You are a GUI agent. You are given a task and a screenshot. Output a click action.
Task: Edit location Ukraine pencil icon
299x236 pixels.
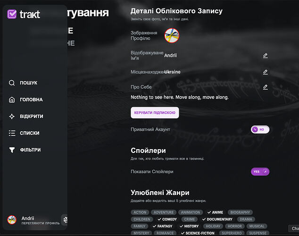[x=265, y=72]
